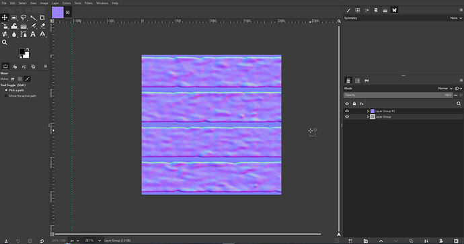Select the Move tool in the toolbox
Screen dimensions: 464x244
(5, 17)
